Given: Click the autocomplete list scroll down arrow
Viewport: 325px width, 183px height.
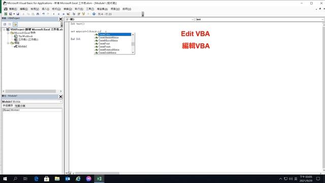Looking at the screenshot, I should point(133,52).
